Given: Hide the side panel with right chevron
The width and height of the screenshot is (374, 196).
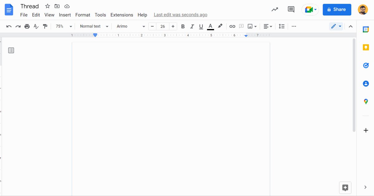Looking at the screenshot, I should pos(366,187).
